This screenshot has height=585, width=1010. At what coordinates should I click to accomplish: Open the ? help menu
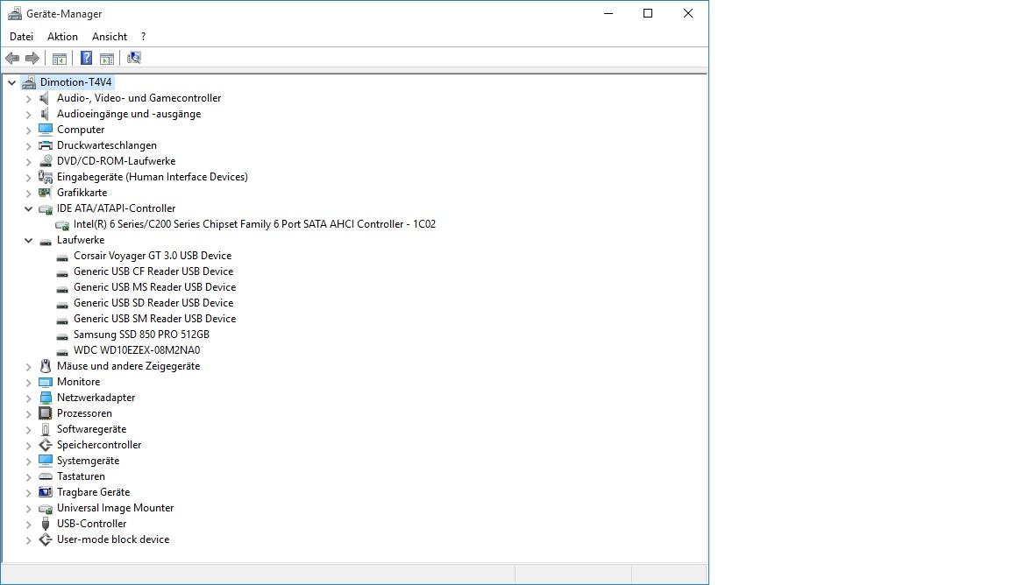coord(143,37)
